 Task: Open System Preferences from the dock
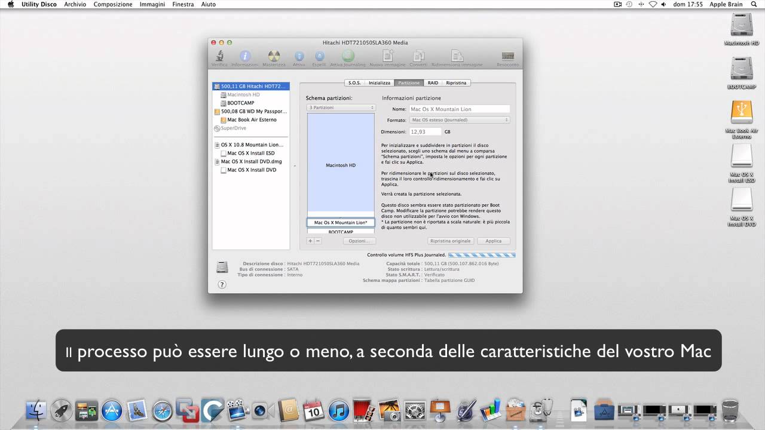tap(414, 410)
